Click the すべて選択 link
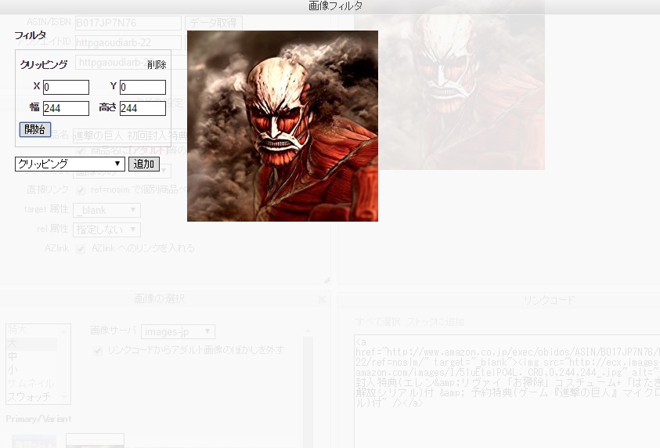Screen dimensions: 660x448 (x=377, y=322)
